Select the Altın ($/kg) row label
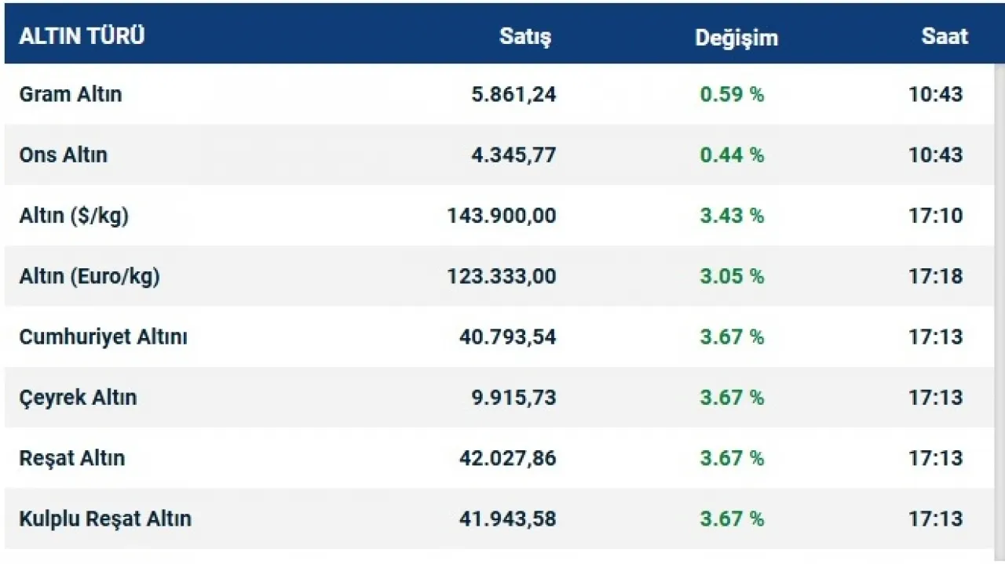The width and height of the screenshot is (1005, 564). [74, 216]
